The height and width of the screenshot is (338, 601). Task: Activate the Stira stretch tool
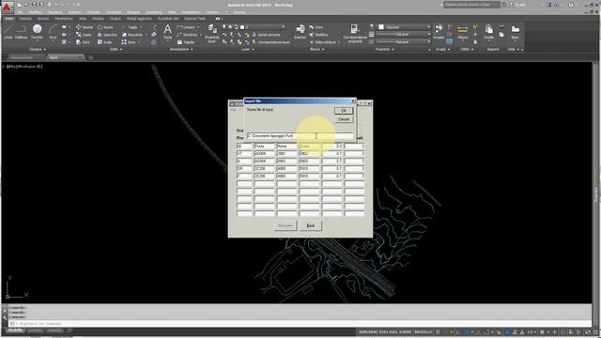click(83, 42)
